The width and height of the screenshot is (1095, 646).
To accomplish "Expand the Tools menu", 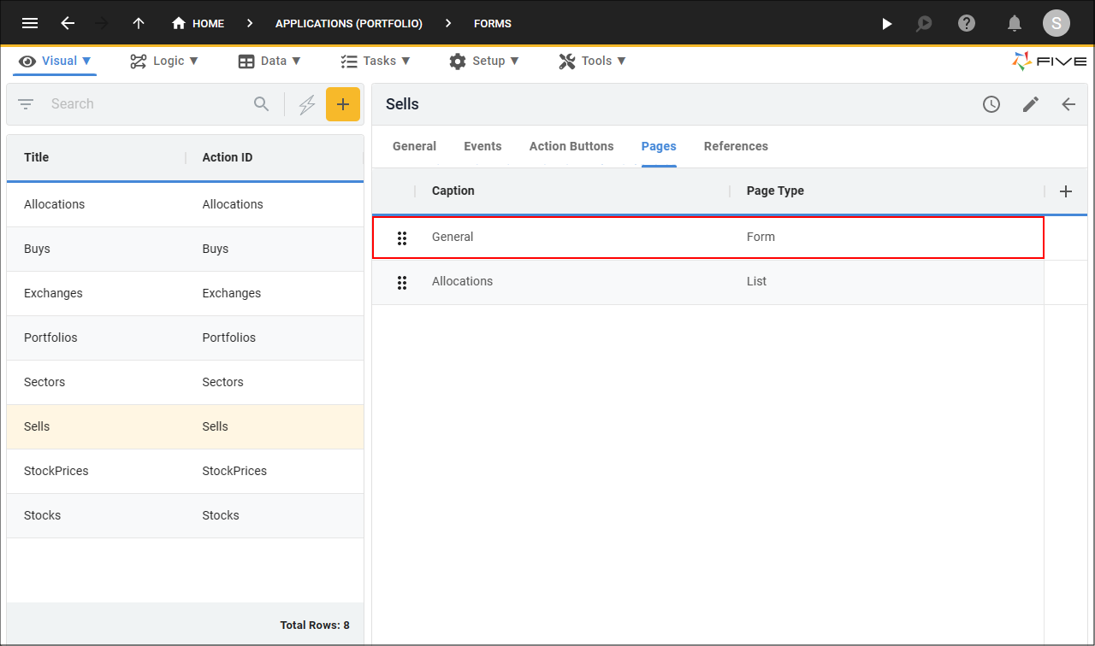I will tap(593, 61).
